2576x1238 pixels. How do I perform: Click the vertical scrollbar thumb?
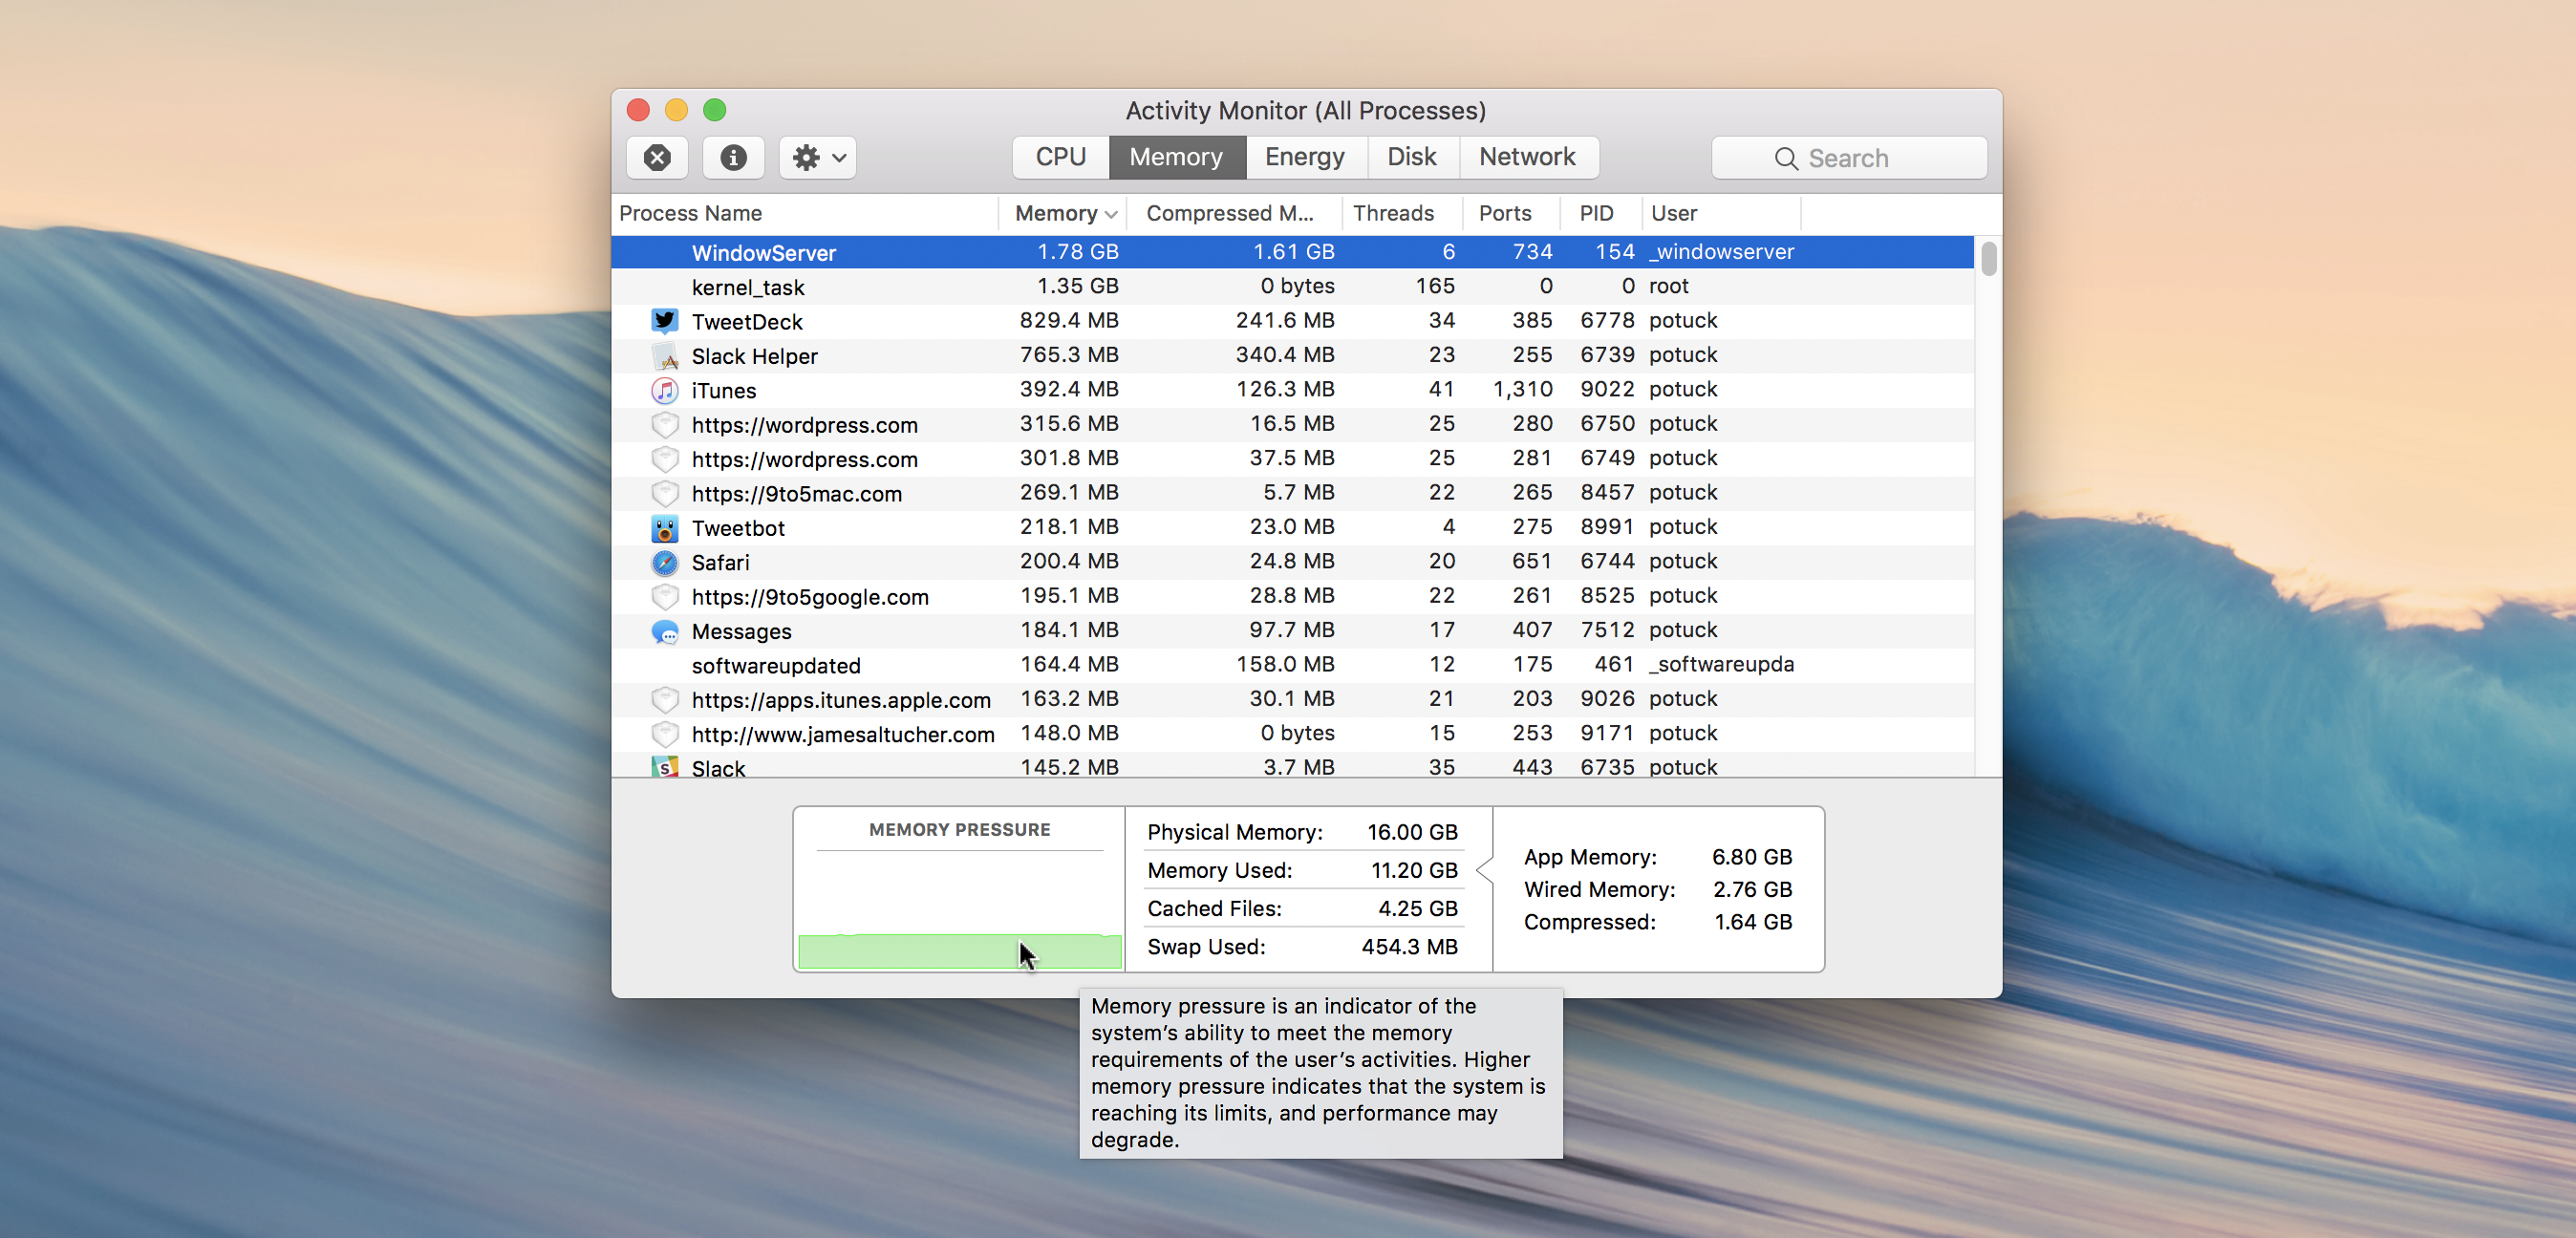1989,260
